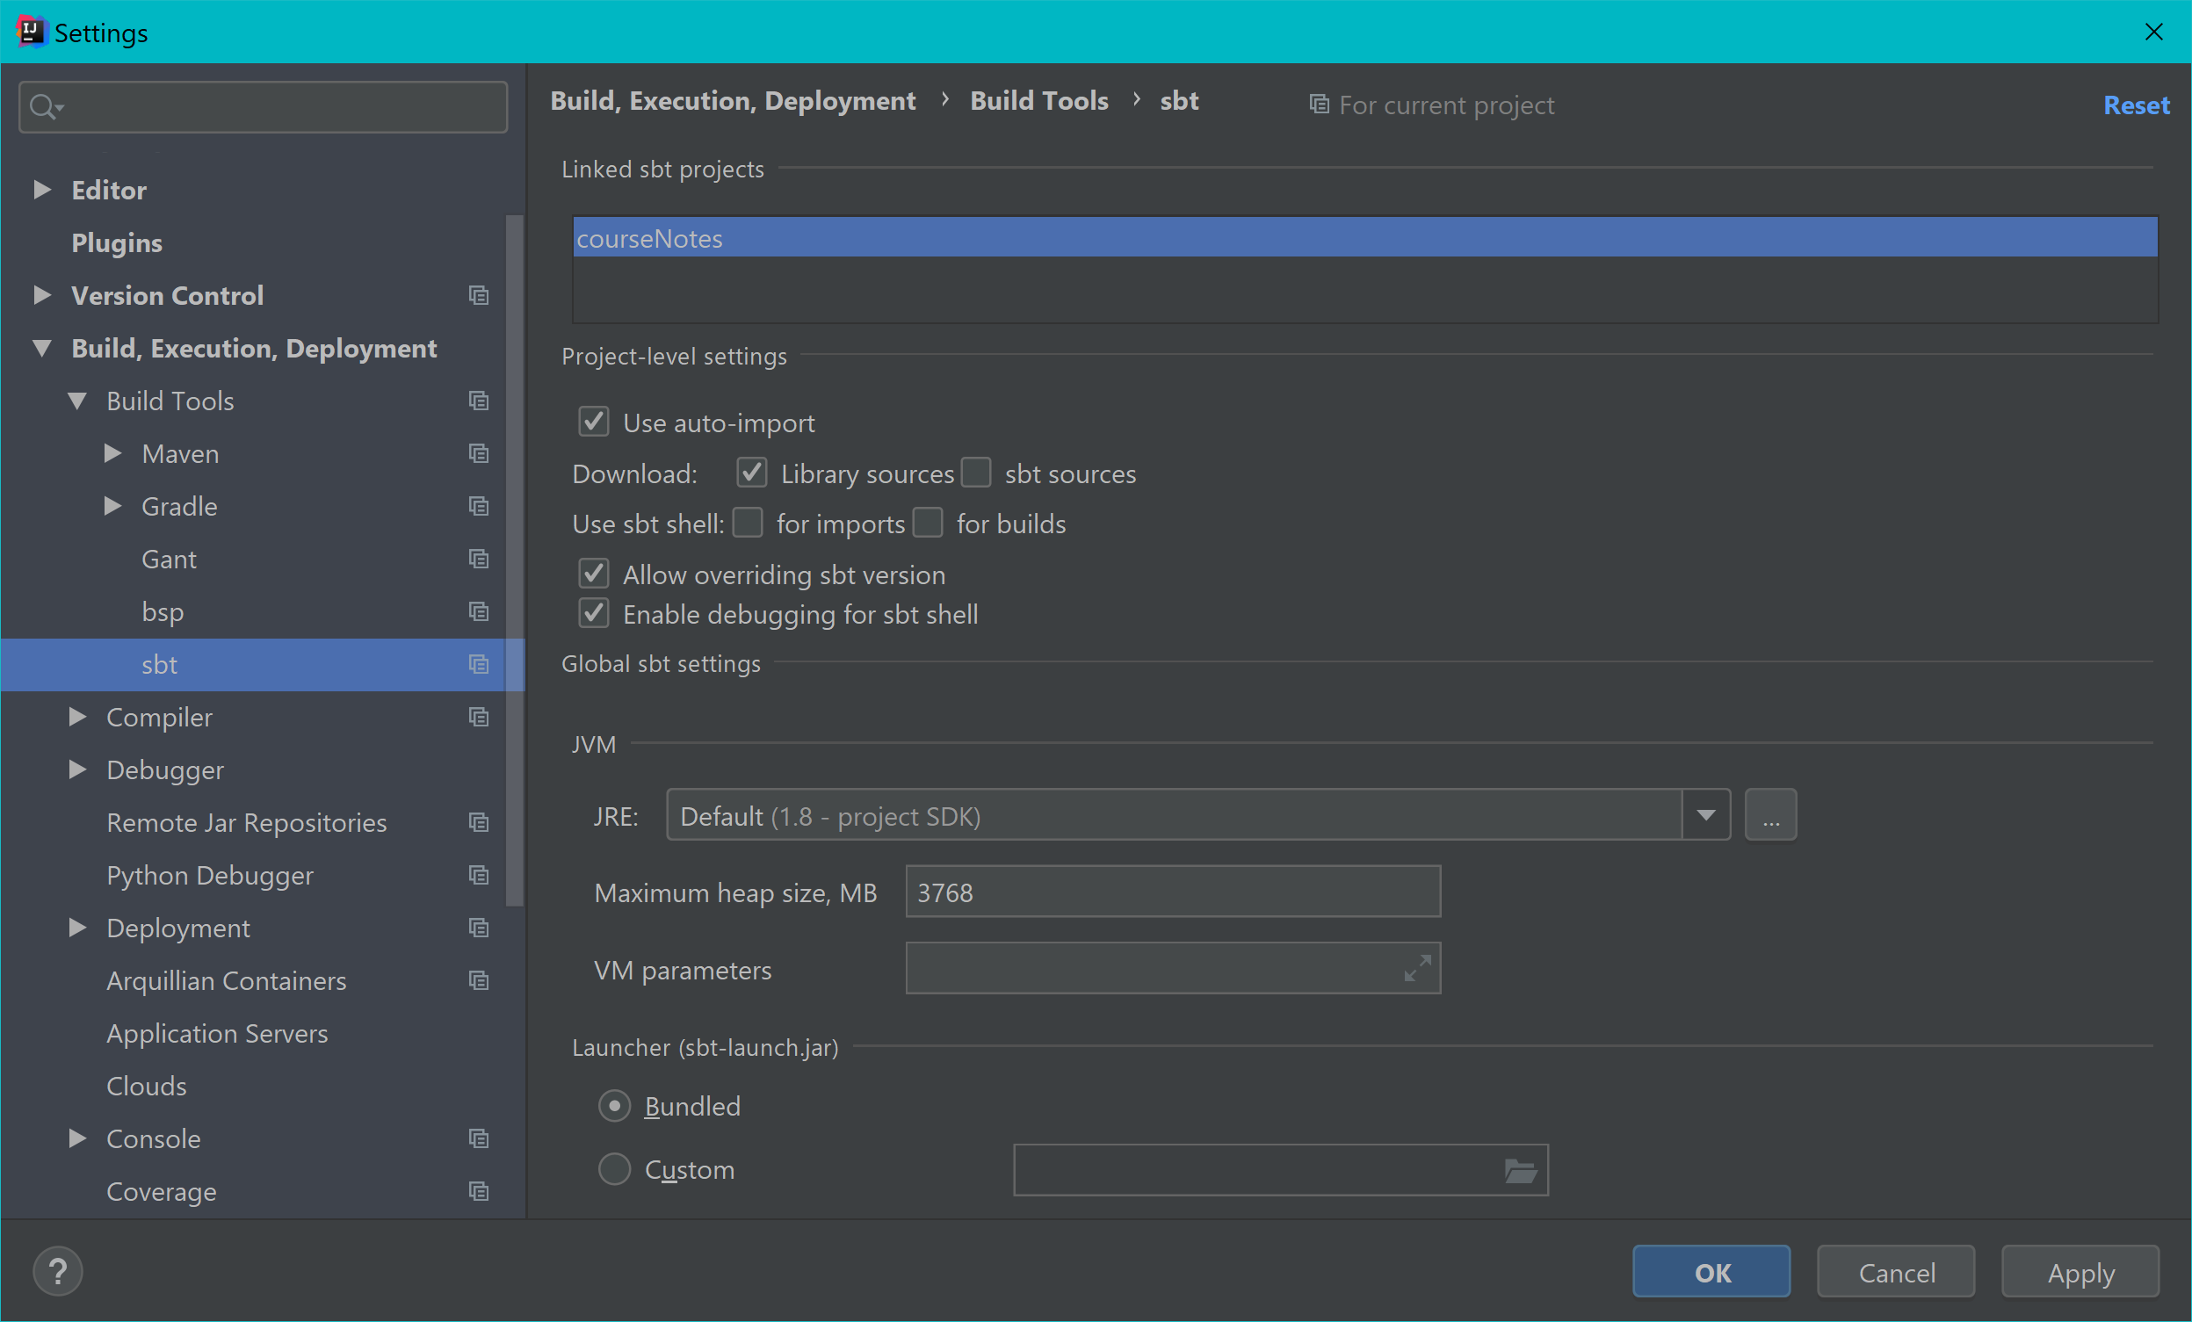Viewport: 2192px width, 1322px height.
Task: Open Clouds settings page
Action: pyautogui.click(x=147, y=1087)
